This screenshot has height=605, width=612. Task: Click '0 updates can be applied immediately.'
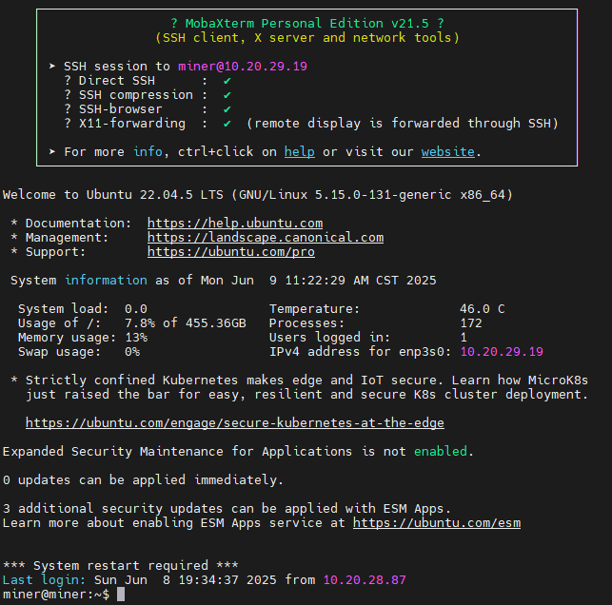(143, 479)
